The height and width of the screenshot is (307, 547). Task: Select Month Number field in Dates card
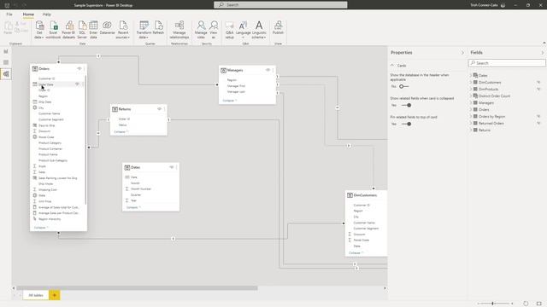pos(141,189)
